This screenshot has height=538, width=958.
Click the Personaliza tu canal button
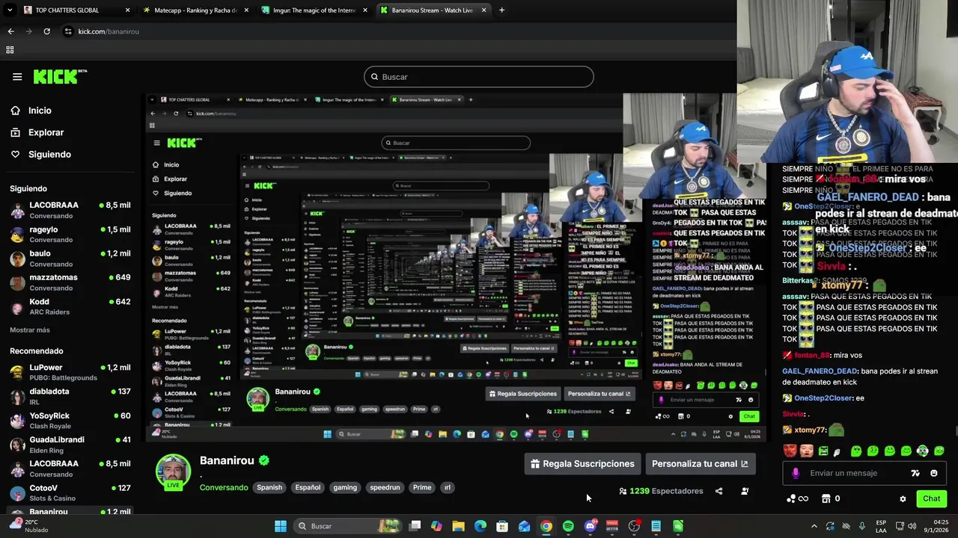tap(700, 464)
